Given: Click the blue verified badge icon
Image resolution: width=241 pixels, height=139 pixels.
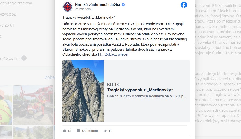Looking at the screenshot, I should point(123,5).
